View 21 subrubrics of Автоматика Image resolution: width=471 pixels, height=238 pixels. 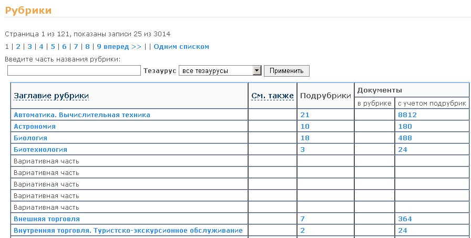[x=304, y=115]
